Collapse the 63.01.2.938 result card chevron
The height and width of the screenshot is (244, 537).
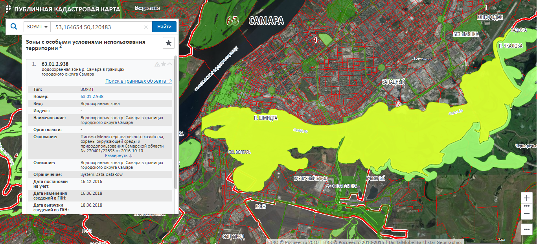(170, 64)
